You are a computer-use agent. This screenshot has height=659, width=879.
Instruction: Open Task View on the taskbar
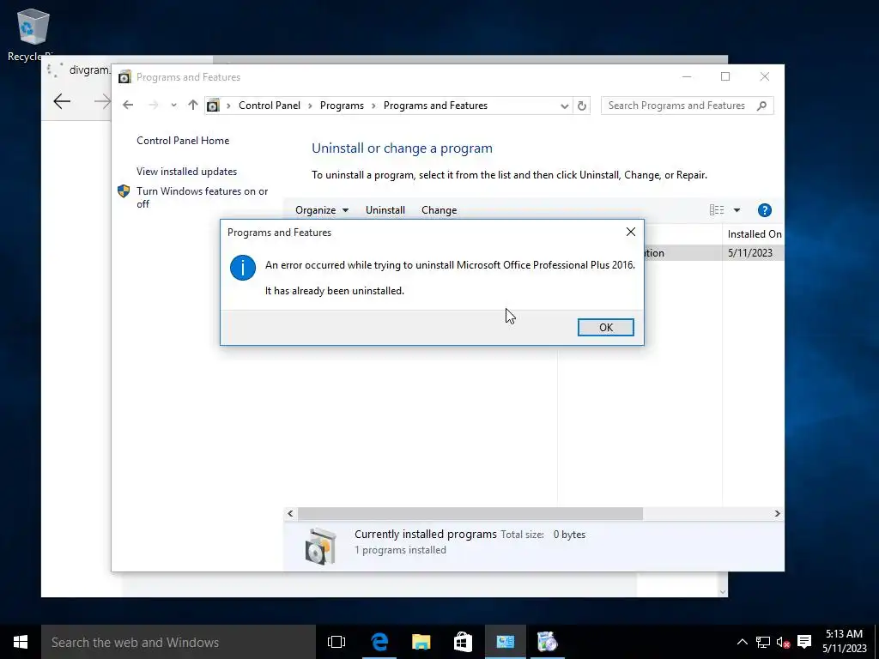pos(336,642)
